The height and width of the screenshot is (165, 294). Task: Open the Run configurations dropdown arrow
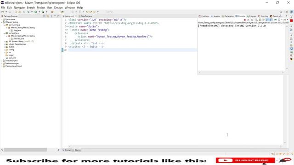[39, 12]
